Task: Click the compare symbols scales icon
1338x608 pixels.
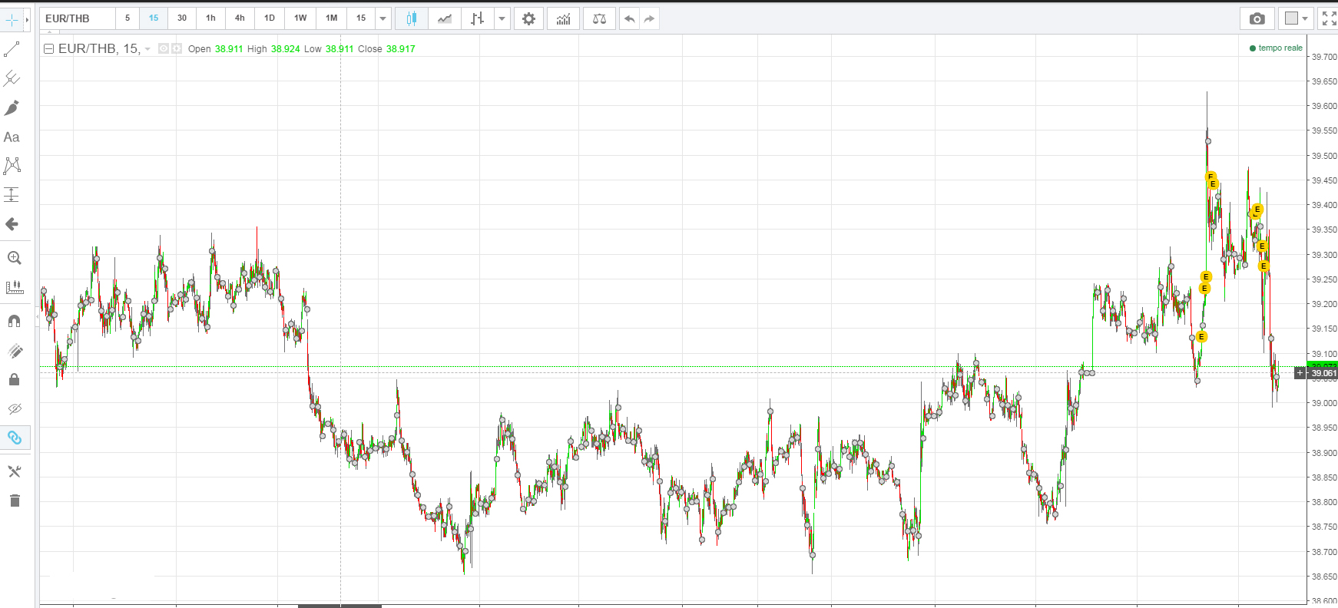Action: click(x=599, y=18)
